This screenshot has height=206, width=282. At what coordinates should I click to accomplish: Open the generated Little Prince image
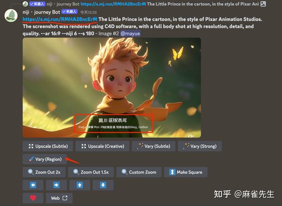112,87
